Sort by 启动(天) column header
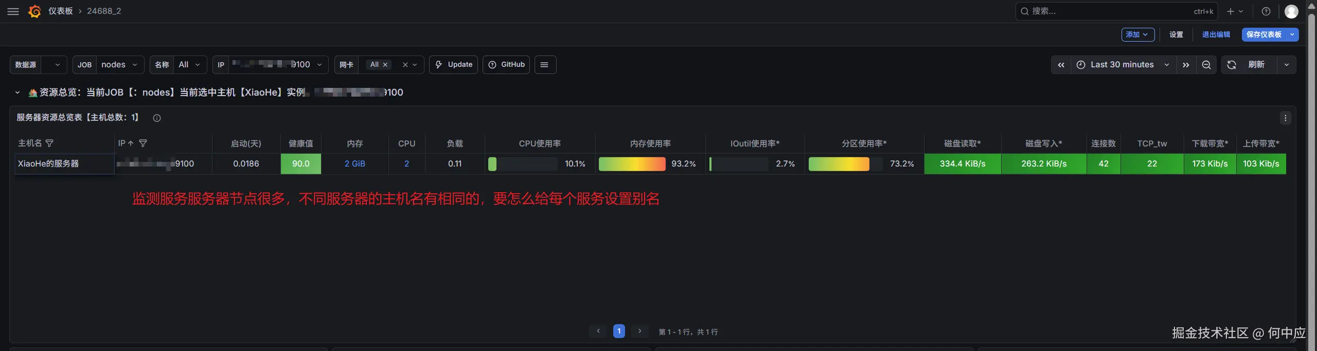The width and height of the screenshot is (1317, 351). click(246, 143)
